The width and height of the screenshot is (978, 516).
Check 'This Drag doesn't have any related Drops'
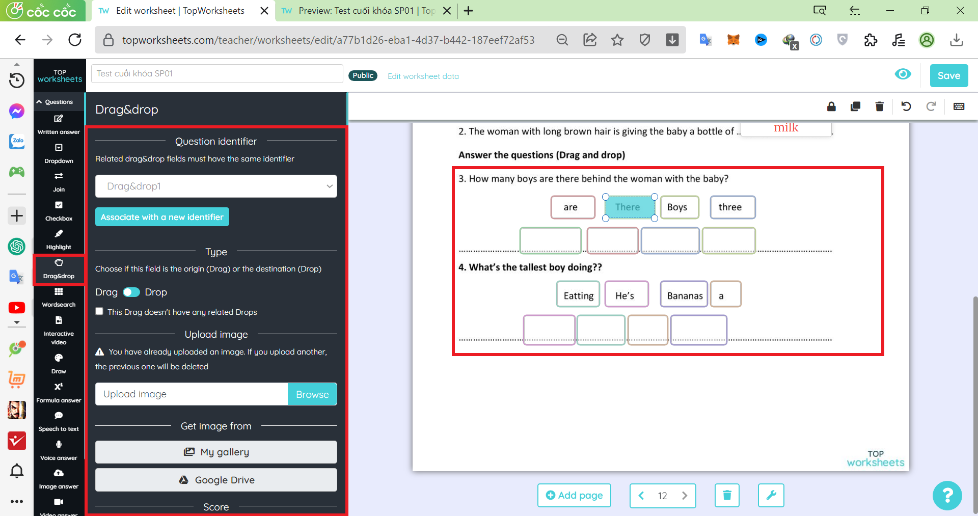coord(100,312)
